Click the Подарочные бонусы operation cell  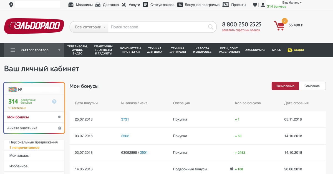pyautogui.click(x=190, y=169)
